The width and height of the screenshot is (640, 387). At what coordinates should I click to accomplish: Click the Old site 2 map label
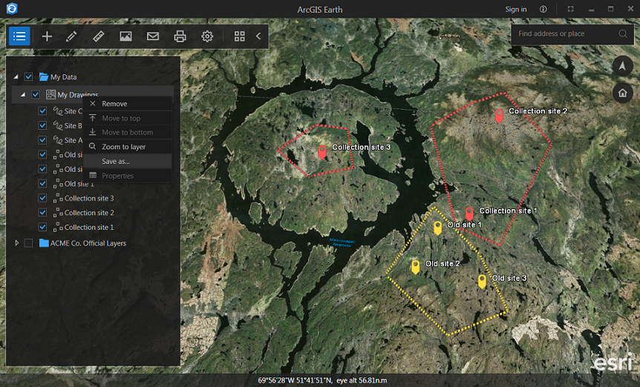pos(443,264)
